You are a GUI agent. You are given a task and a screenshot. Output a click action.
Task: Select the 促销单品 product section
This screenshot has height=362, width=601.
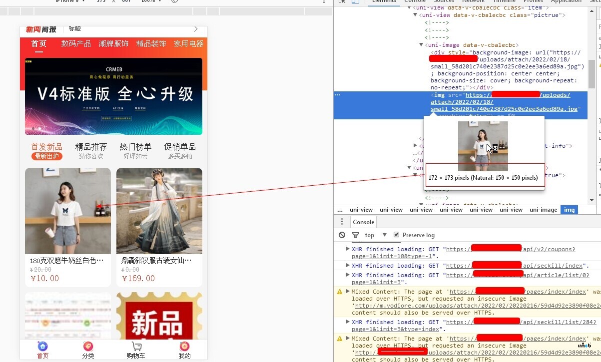180,151
